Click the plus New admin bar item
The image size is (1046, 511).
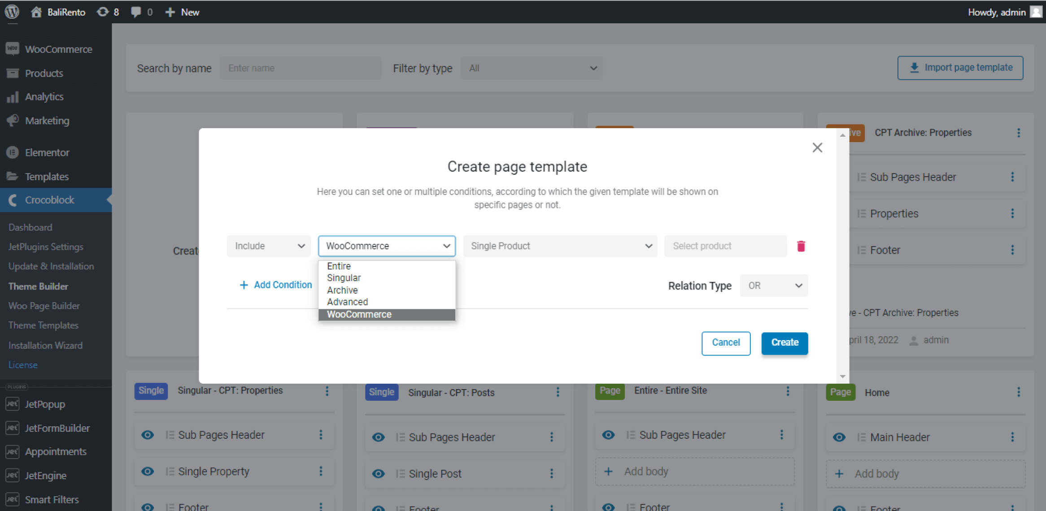pyautogui.click(x=182, y=12)
